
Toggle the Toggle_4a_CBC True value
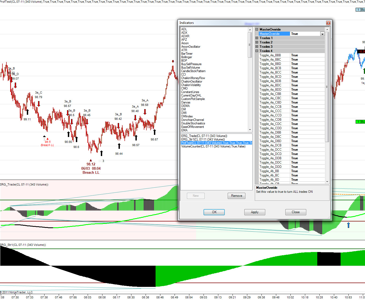307,98
